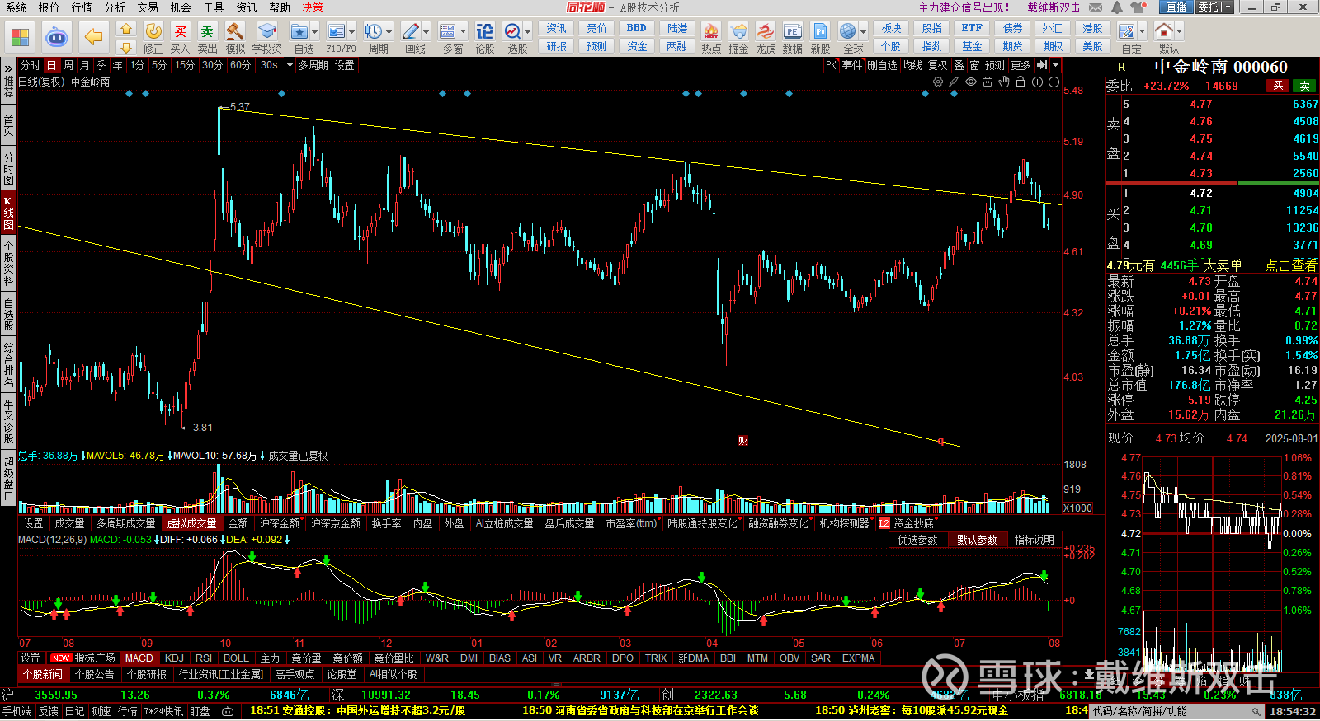Image resolution: width=1320 pixels, height=721 pixels.
Task: Expand dropdown arrow next to 全球 globe
Action: (x=862, y=32)
